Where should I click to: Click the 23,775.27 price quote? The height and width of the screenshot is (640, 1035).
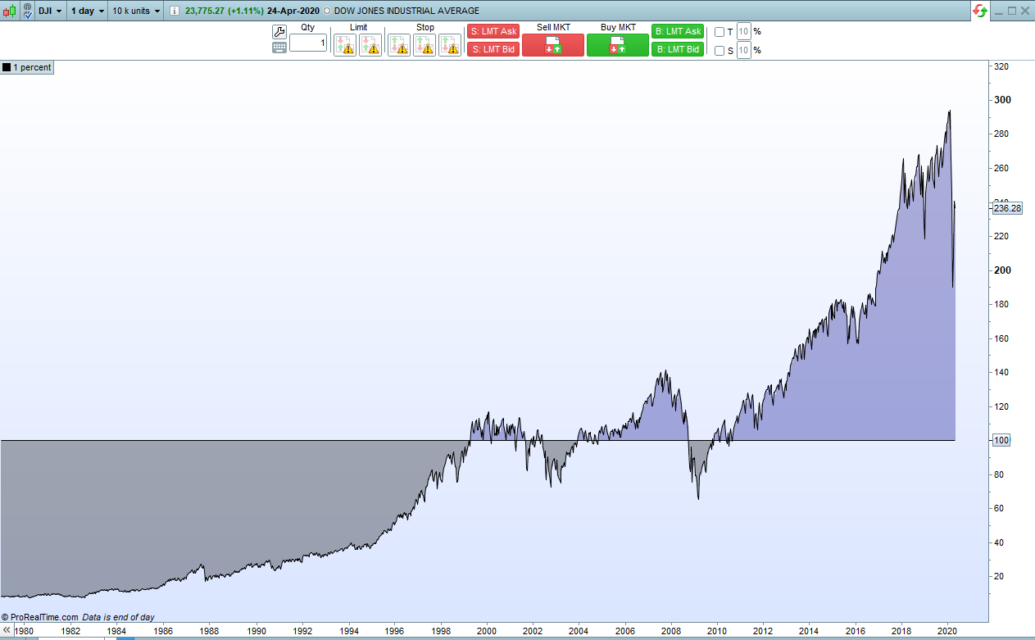pyautogui.click(x=207, y=11)
